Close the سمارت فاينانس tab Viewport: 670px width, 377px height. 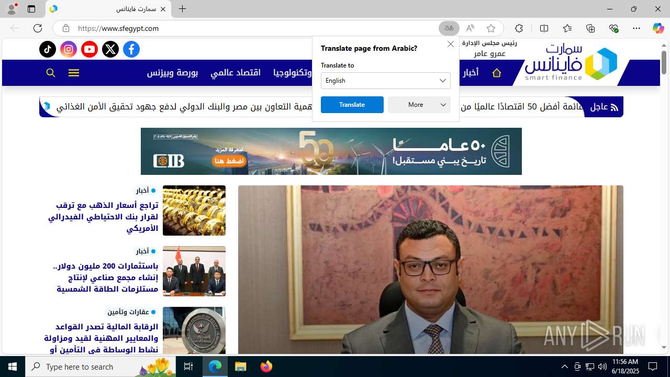coord(163,9)
